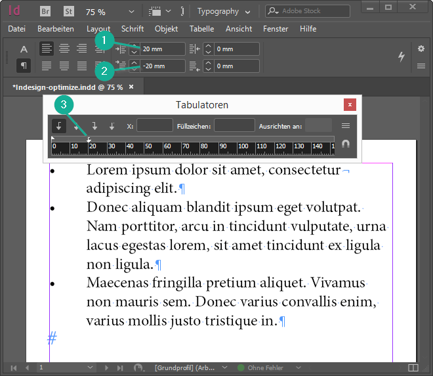Image resolution: width=433 pixels, height=376 pixels.
Task: Toggle paragraph formatting controls mode
Action: pos(24,66)
